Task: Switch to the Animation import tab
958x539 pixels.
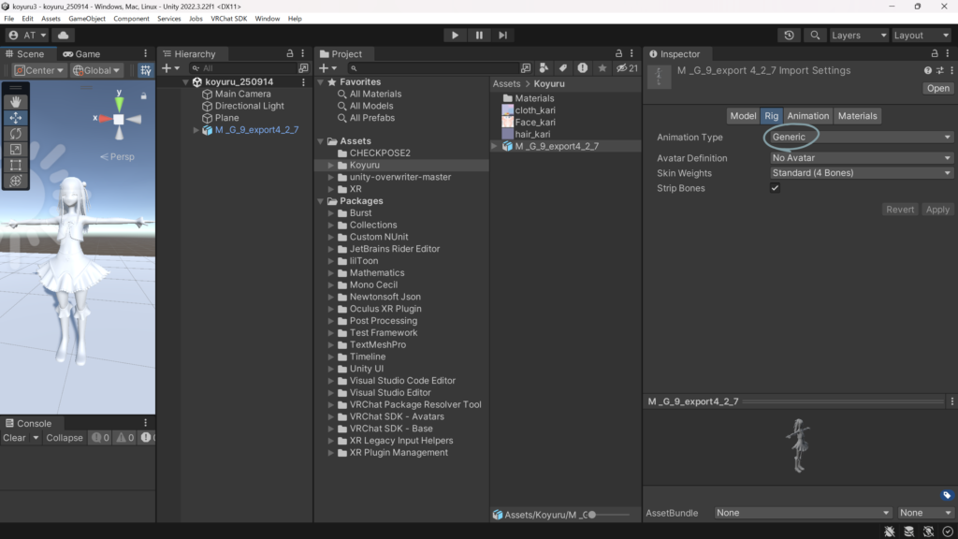Action: [807, 116]
